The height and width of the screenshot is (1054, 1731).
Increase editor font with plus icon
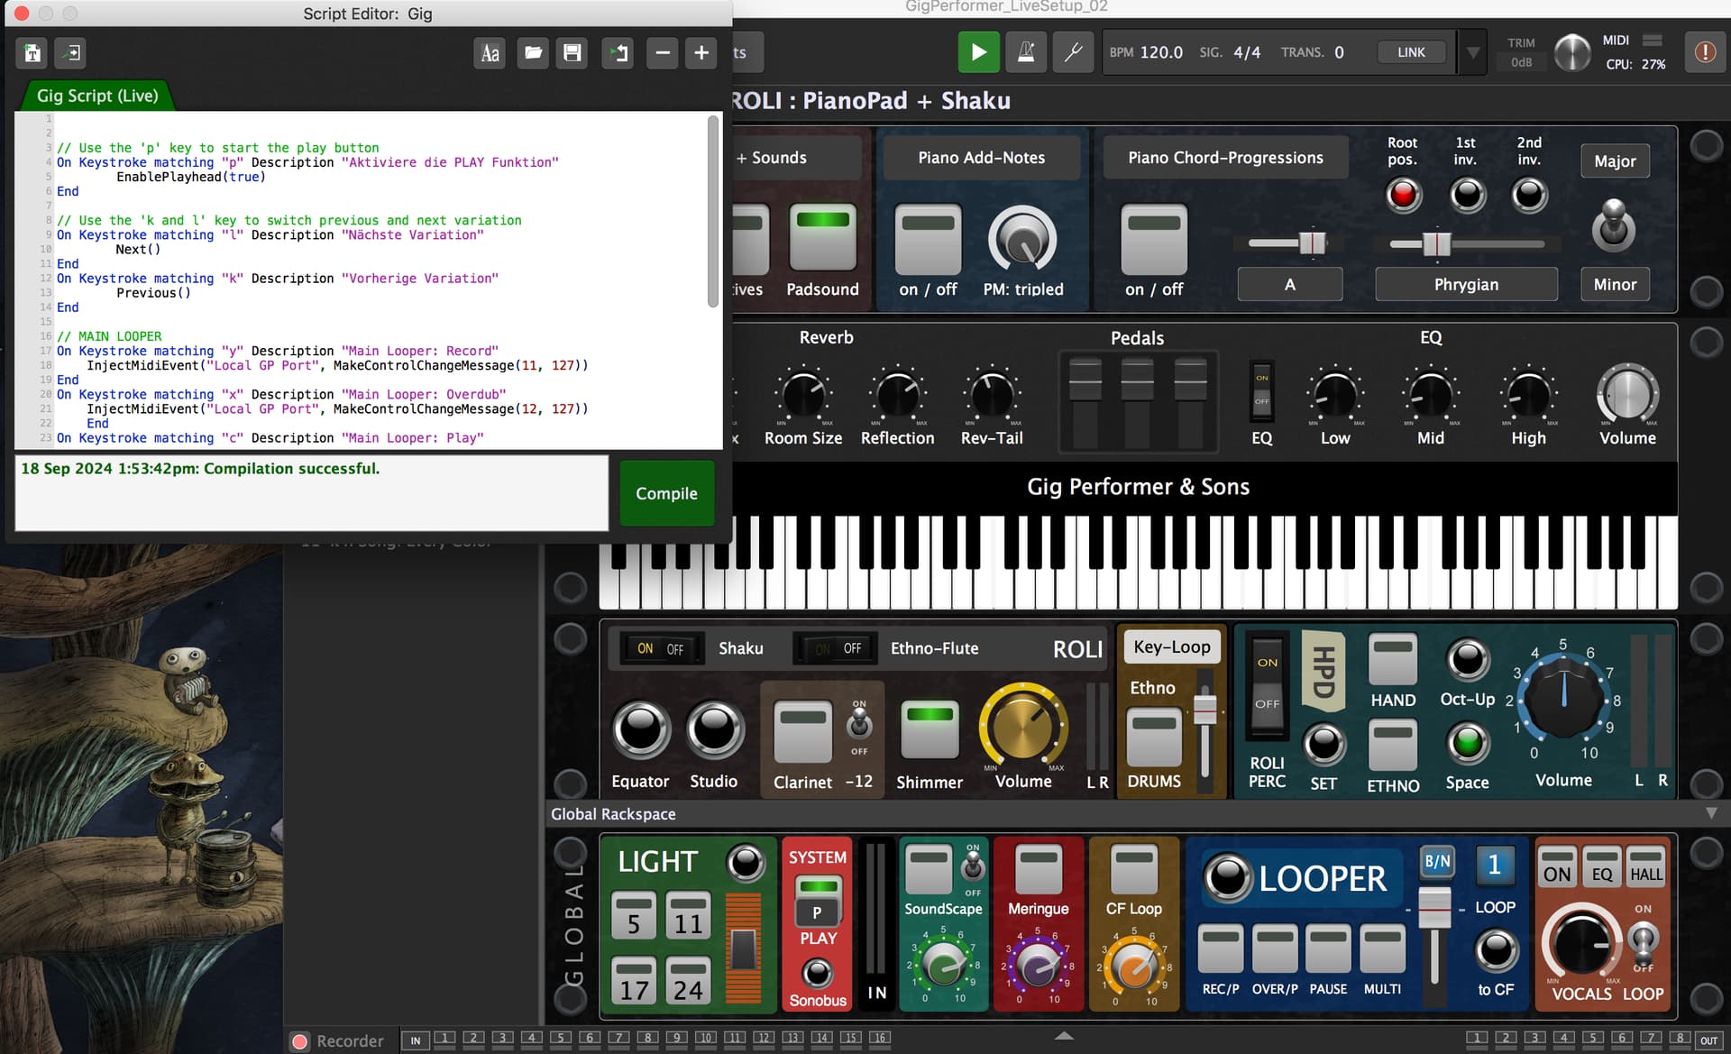(701, 53)
